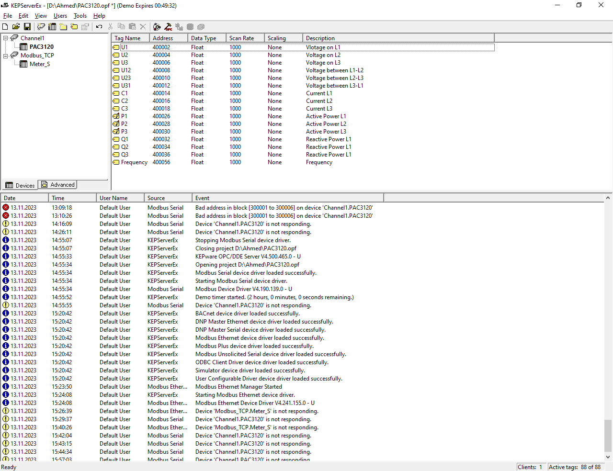
Task: Select the C3 tag row
Action: tap(303, 109)
